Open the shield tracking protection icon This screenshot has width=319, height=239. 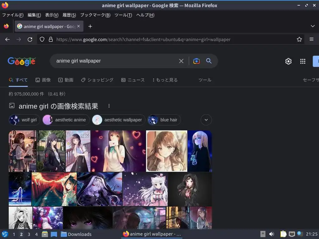click(42, 39)
